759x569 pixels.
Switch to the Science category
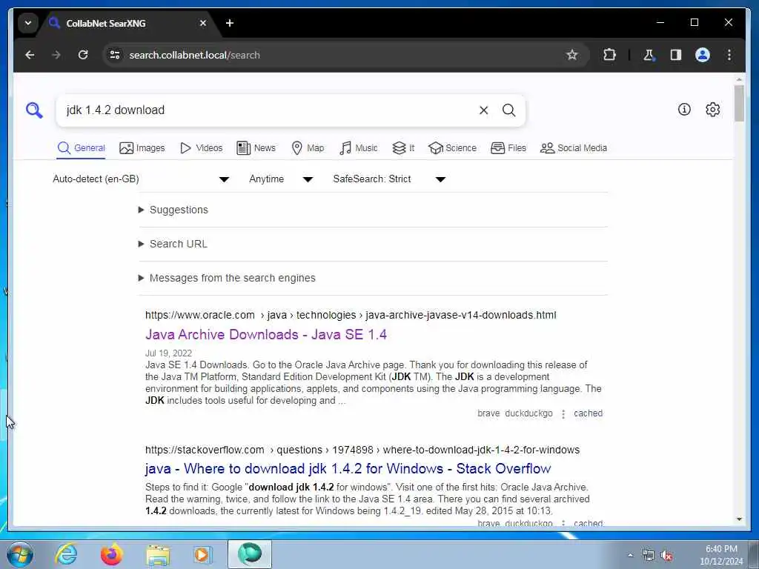pyautogui.click(x=453, y=148)
